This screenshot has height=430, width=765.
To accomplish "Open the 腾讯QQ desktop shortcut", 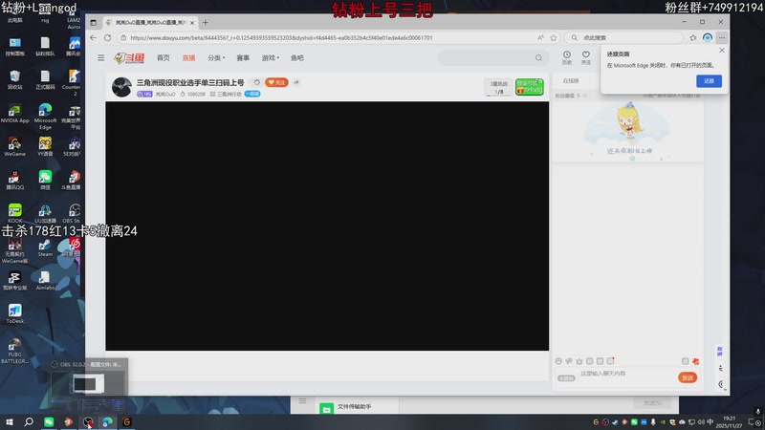I will tap(14, 181).
